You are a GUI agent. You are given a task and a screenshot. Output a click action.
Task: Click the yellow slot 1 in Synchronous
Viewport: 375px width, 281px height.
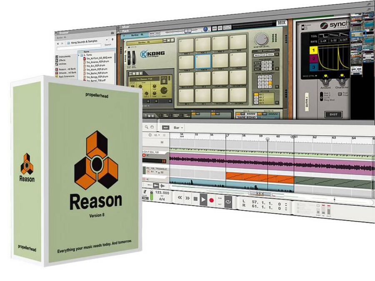[313, 50]
